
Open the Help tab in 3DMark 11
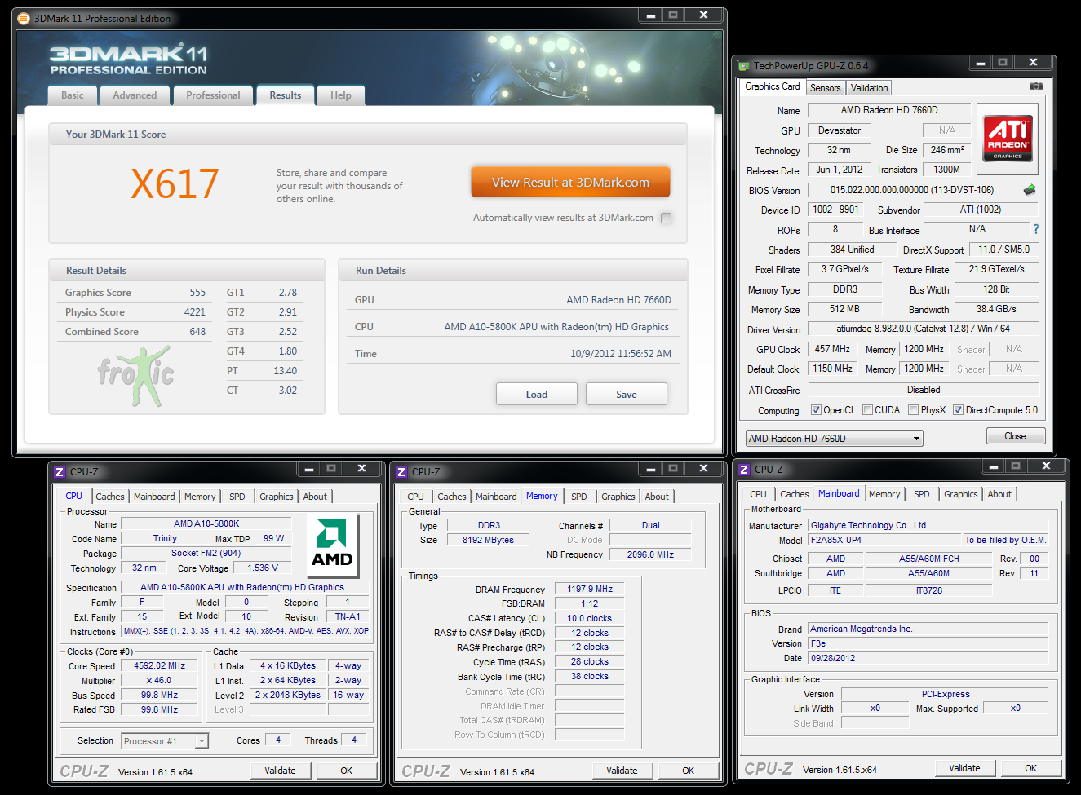[341, 95]
